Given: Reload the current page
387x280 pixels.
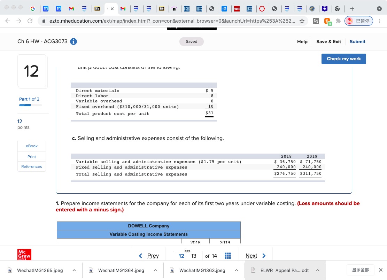Looking at the screenshot, I should 30,21.
